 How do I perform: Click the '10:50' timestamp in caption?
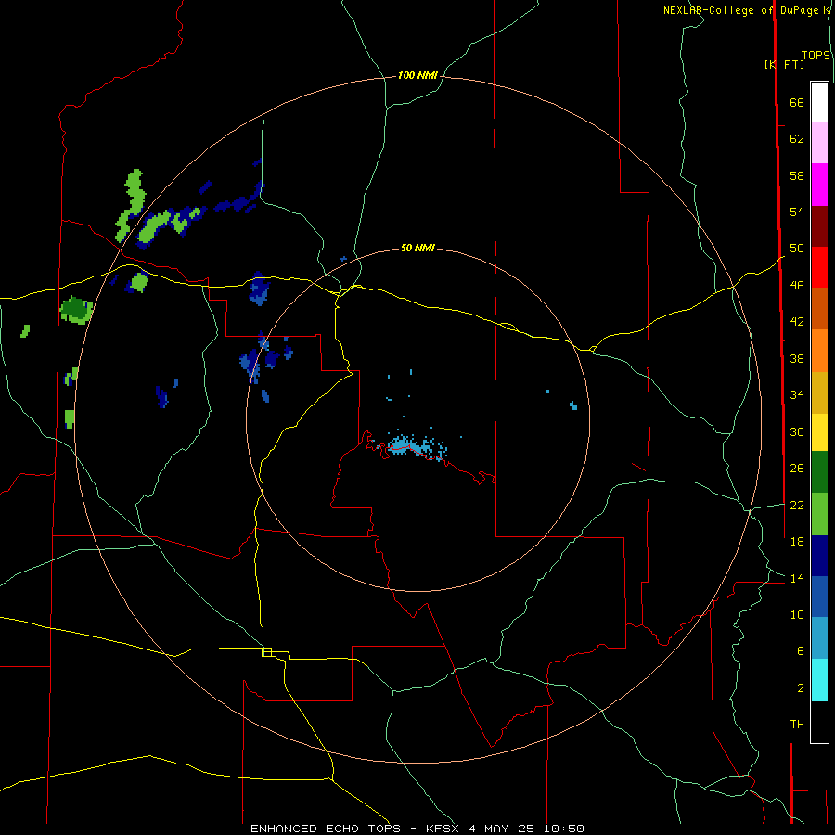pyautogui.click(x=564, y=829)
